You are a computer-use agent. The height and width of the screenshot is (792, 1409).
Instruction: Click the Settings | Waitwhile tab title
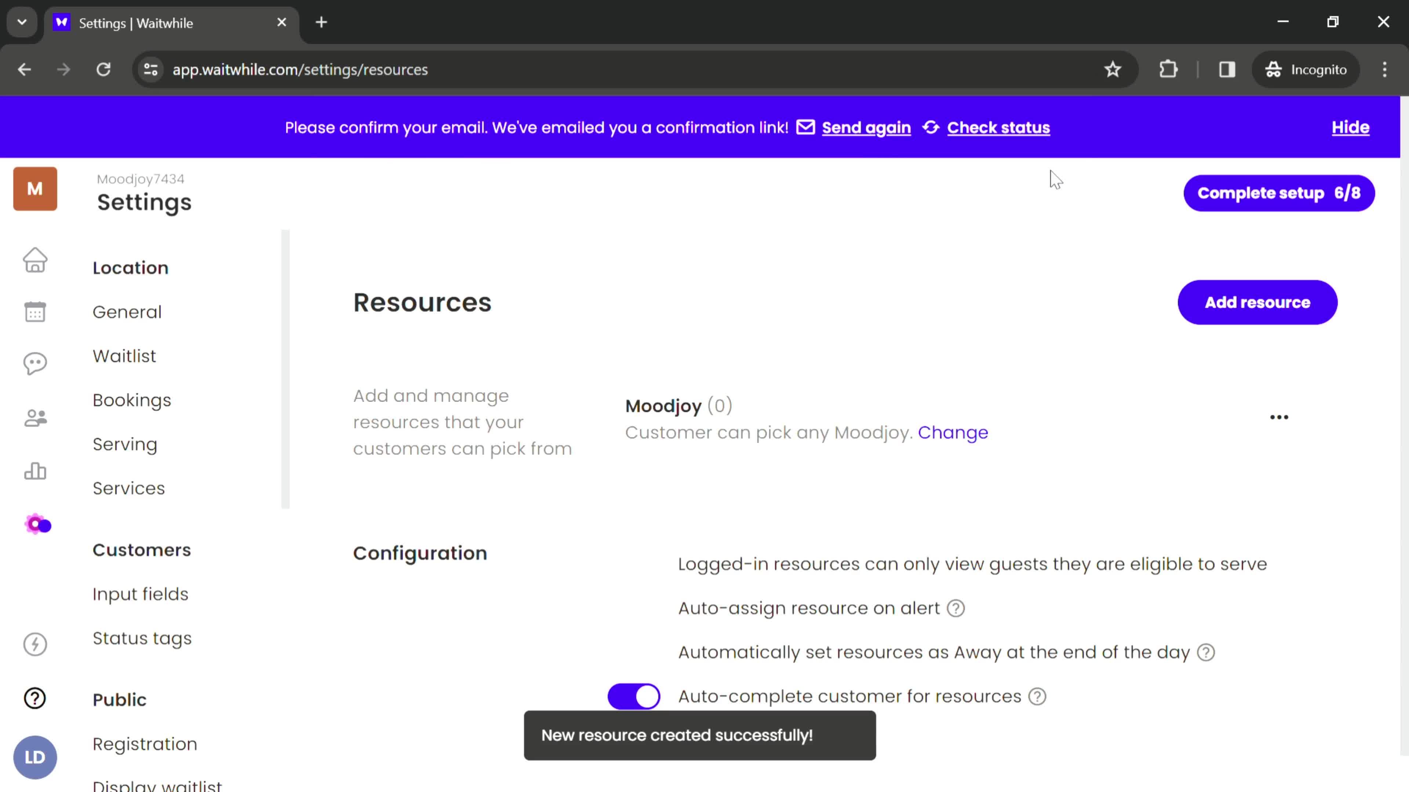(136, 23)
